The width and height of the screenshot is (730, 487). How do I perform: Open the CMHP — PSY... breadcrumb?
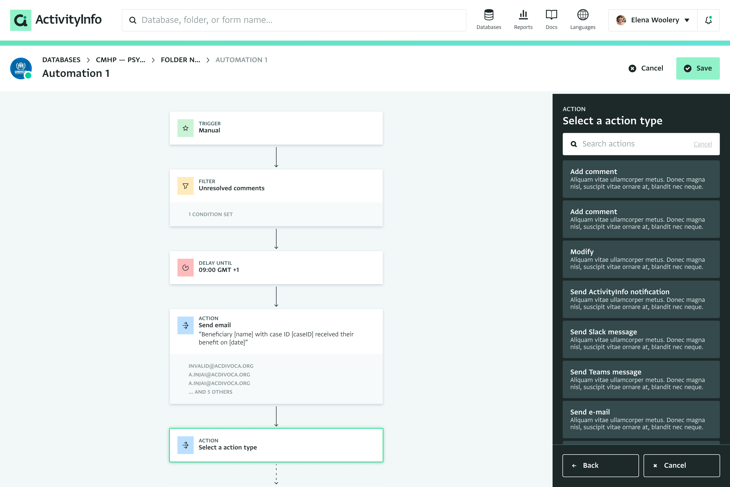[x=120, y=60]
